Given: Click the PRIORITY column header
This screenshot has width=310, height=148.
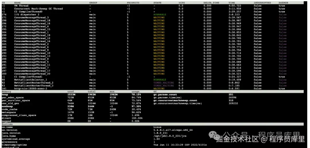Looking at the screenshot, I should point(133,3).
